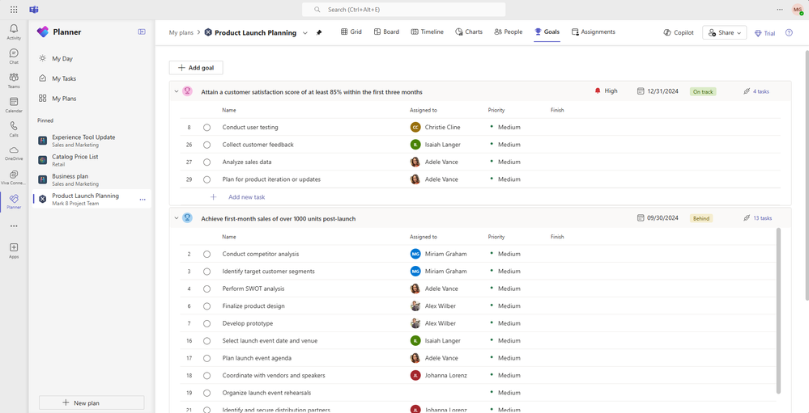
Task: Open Calls in the left rail
Action: point(14,129)
